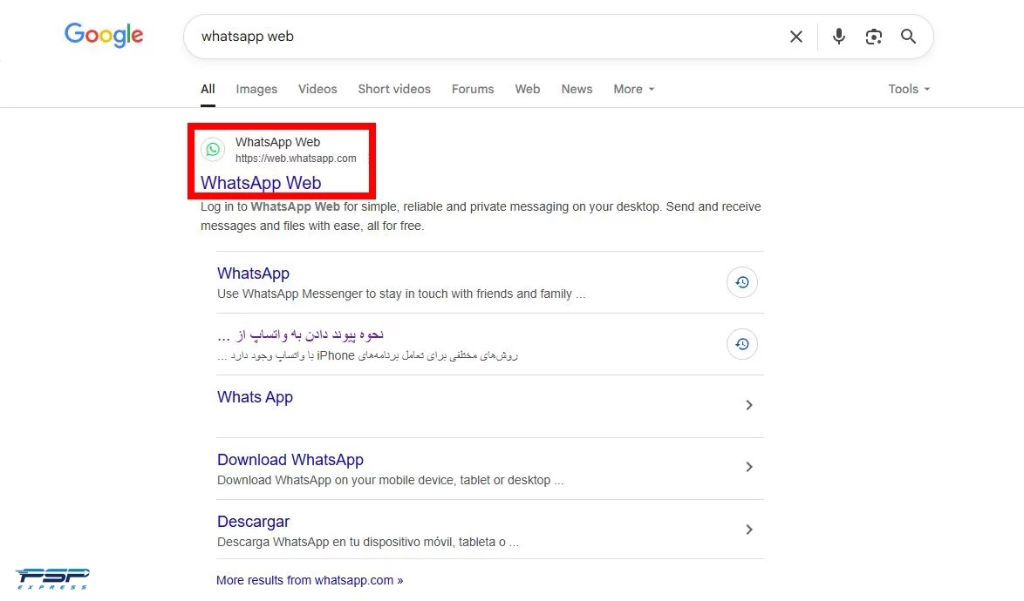Viewport: 1024px width, 601px height.
Task: Click the WhatsApp favicon in the first result
Action: tap(213, 150)
